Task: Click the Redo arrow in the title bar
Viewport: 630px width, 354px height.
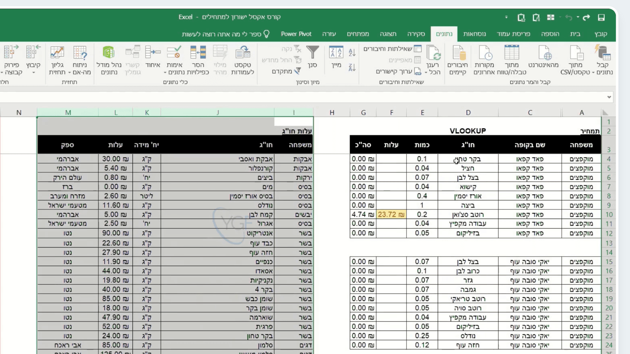Action: pos(586,17)
